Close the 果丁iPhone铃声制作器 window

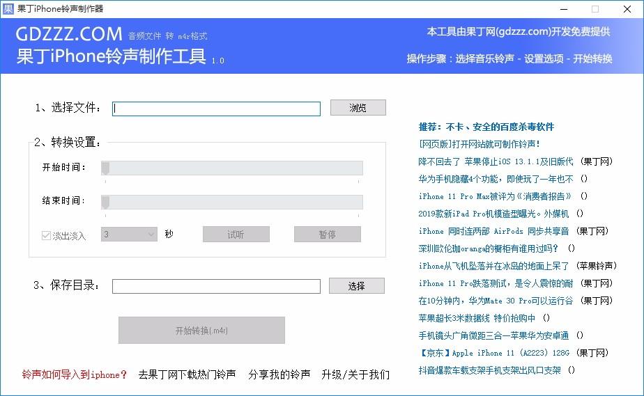pyautogui.click(x=627, y=9)
